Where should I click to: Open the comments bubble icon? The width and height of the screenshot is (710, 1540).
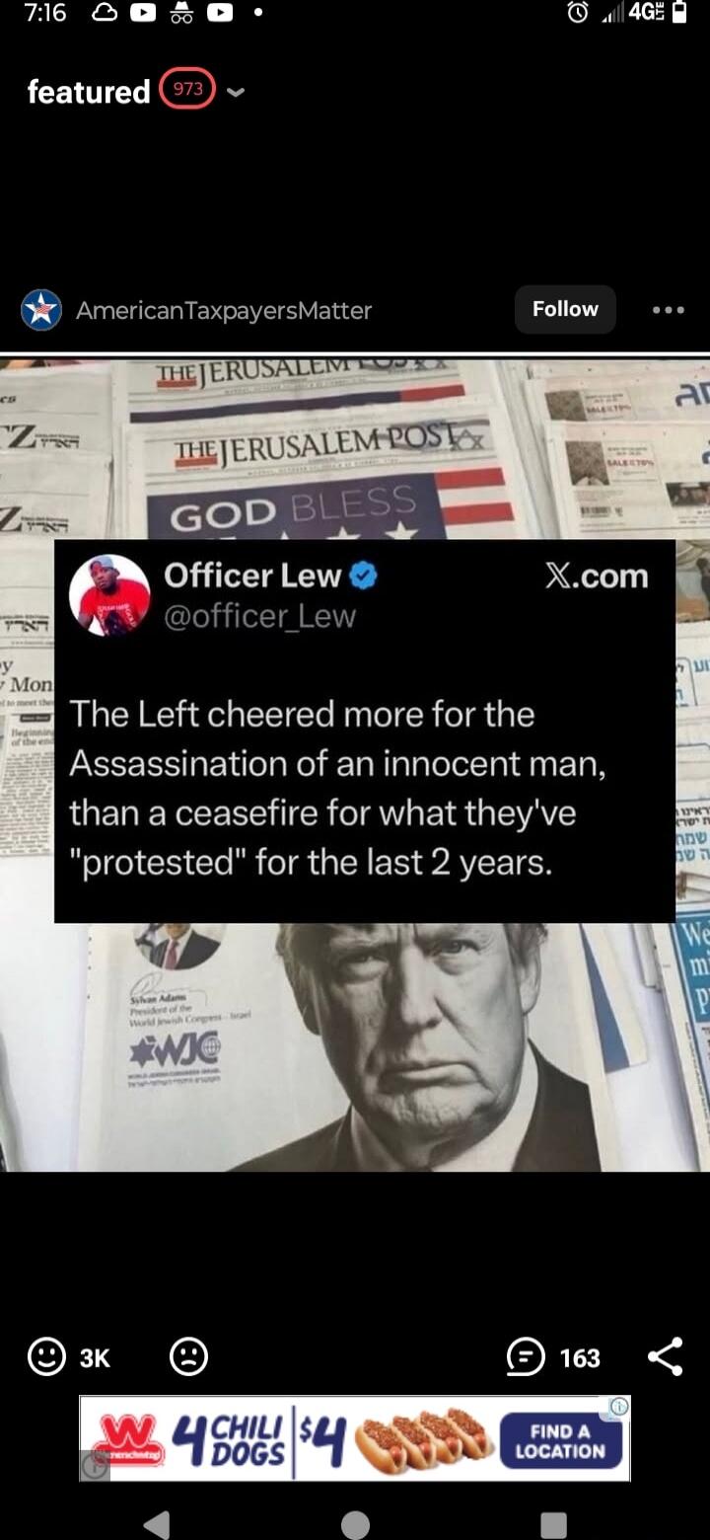pos(524,1357)
